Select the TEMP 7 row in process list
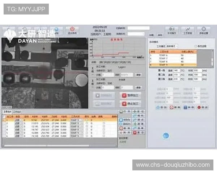The height and width of the screenshot is (174, 217). click(173, 58)
